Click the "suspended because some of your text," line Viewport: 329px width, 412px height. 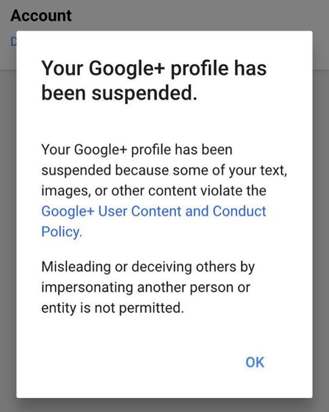164,170
